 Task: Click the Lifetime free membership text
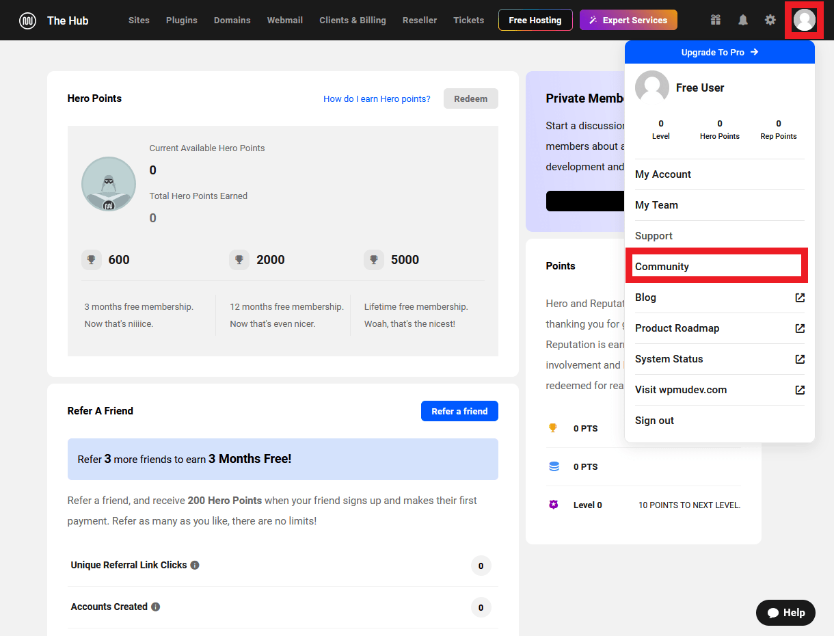coord(416,307)
